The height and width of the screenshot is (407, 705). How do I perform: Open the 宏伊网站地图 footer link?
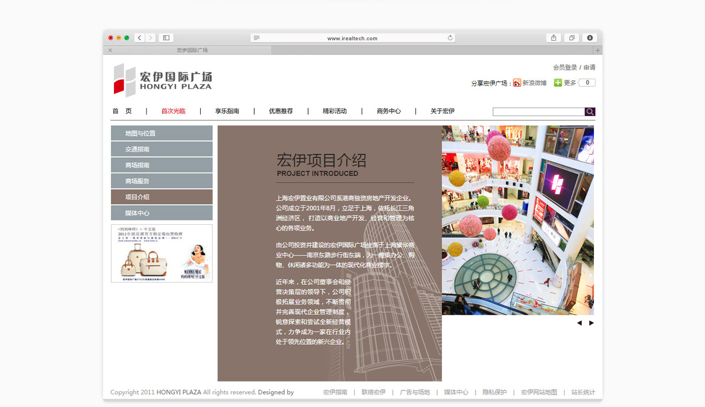pyautogui.click(x=539, y=392)
